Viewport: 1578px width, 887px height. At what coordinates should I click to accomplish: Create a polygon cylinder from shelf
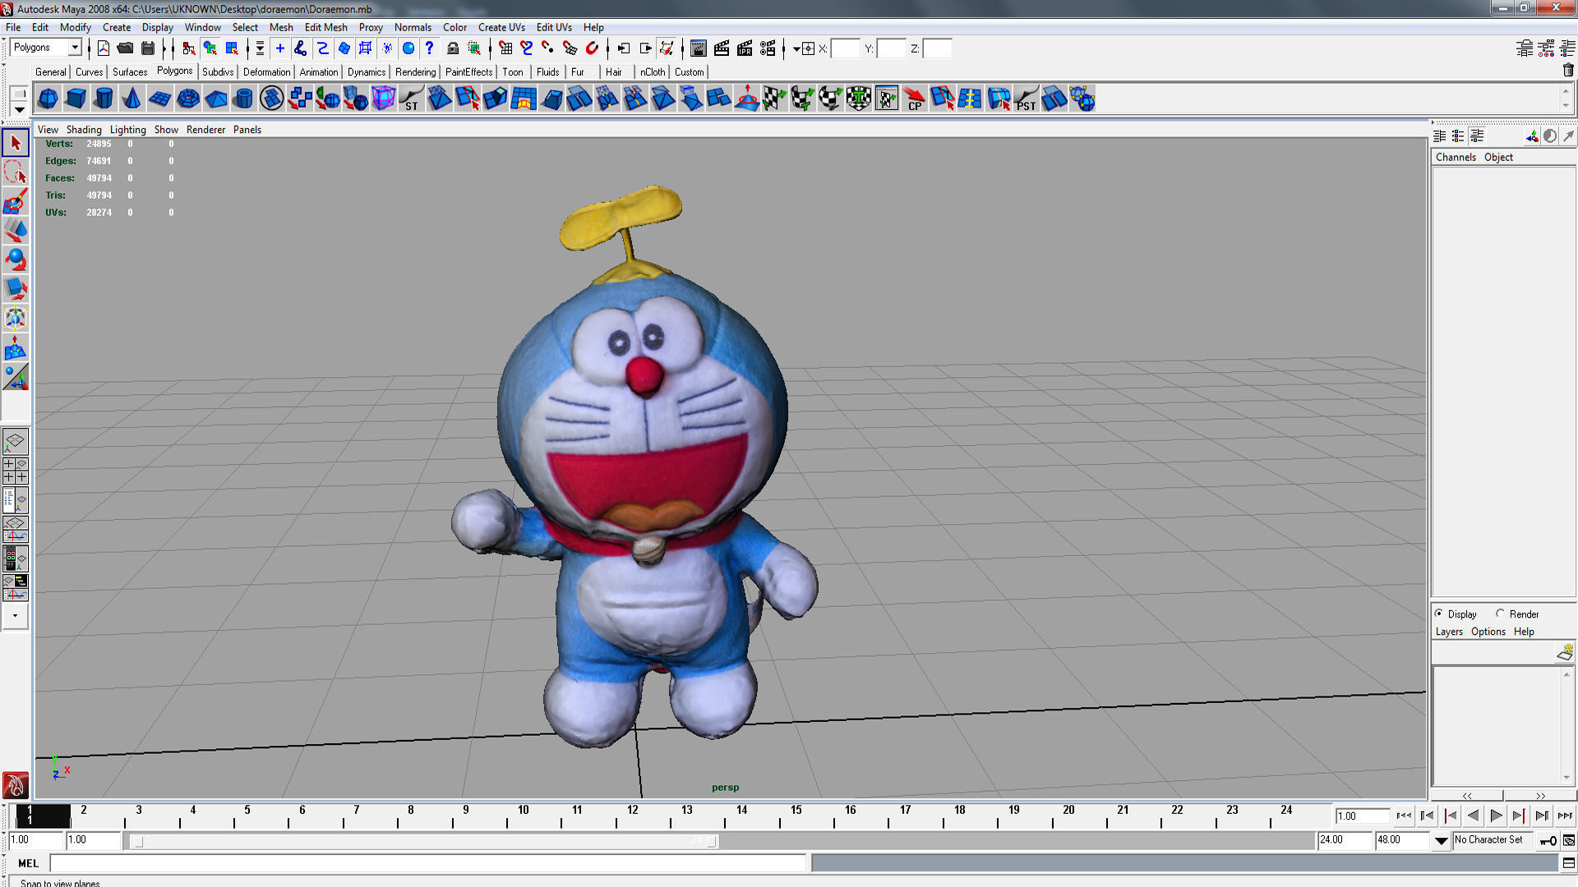coord(104,99)
